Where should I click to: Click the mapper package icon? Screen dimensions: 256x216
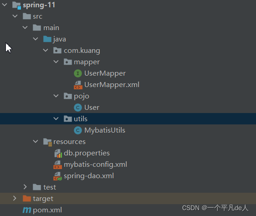(x=68, y=62)
